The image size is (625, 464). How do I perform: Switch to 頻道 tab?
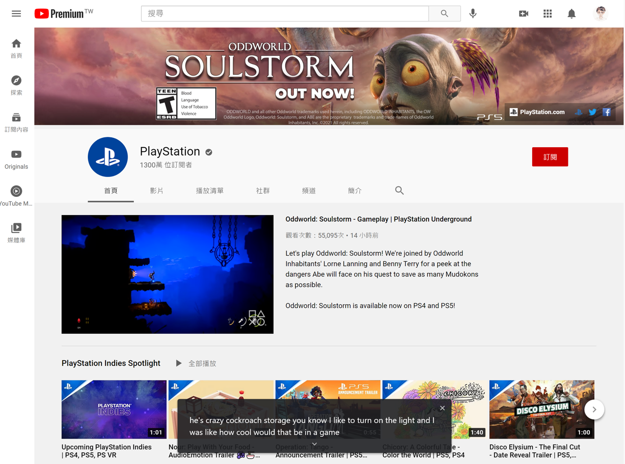309,191
